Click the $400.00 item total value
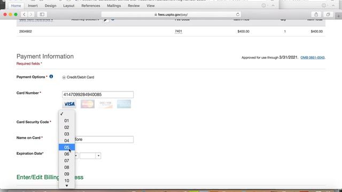 tap(317, 31)
